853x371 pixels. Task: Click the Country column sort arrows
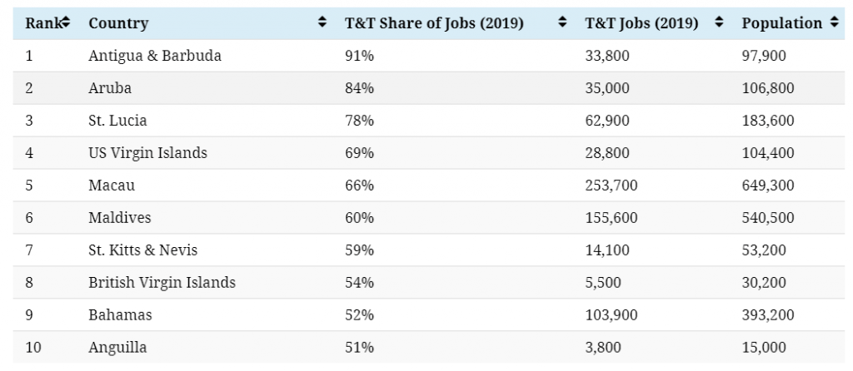tap(322, 22)
